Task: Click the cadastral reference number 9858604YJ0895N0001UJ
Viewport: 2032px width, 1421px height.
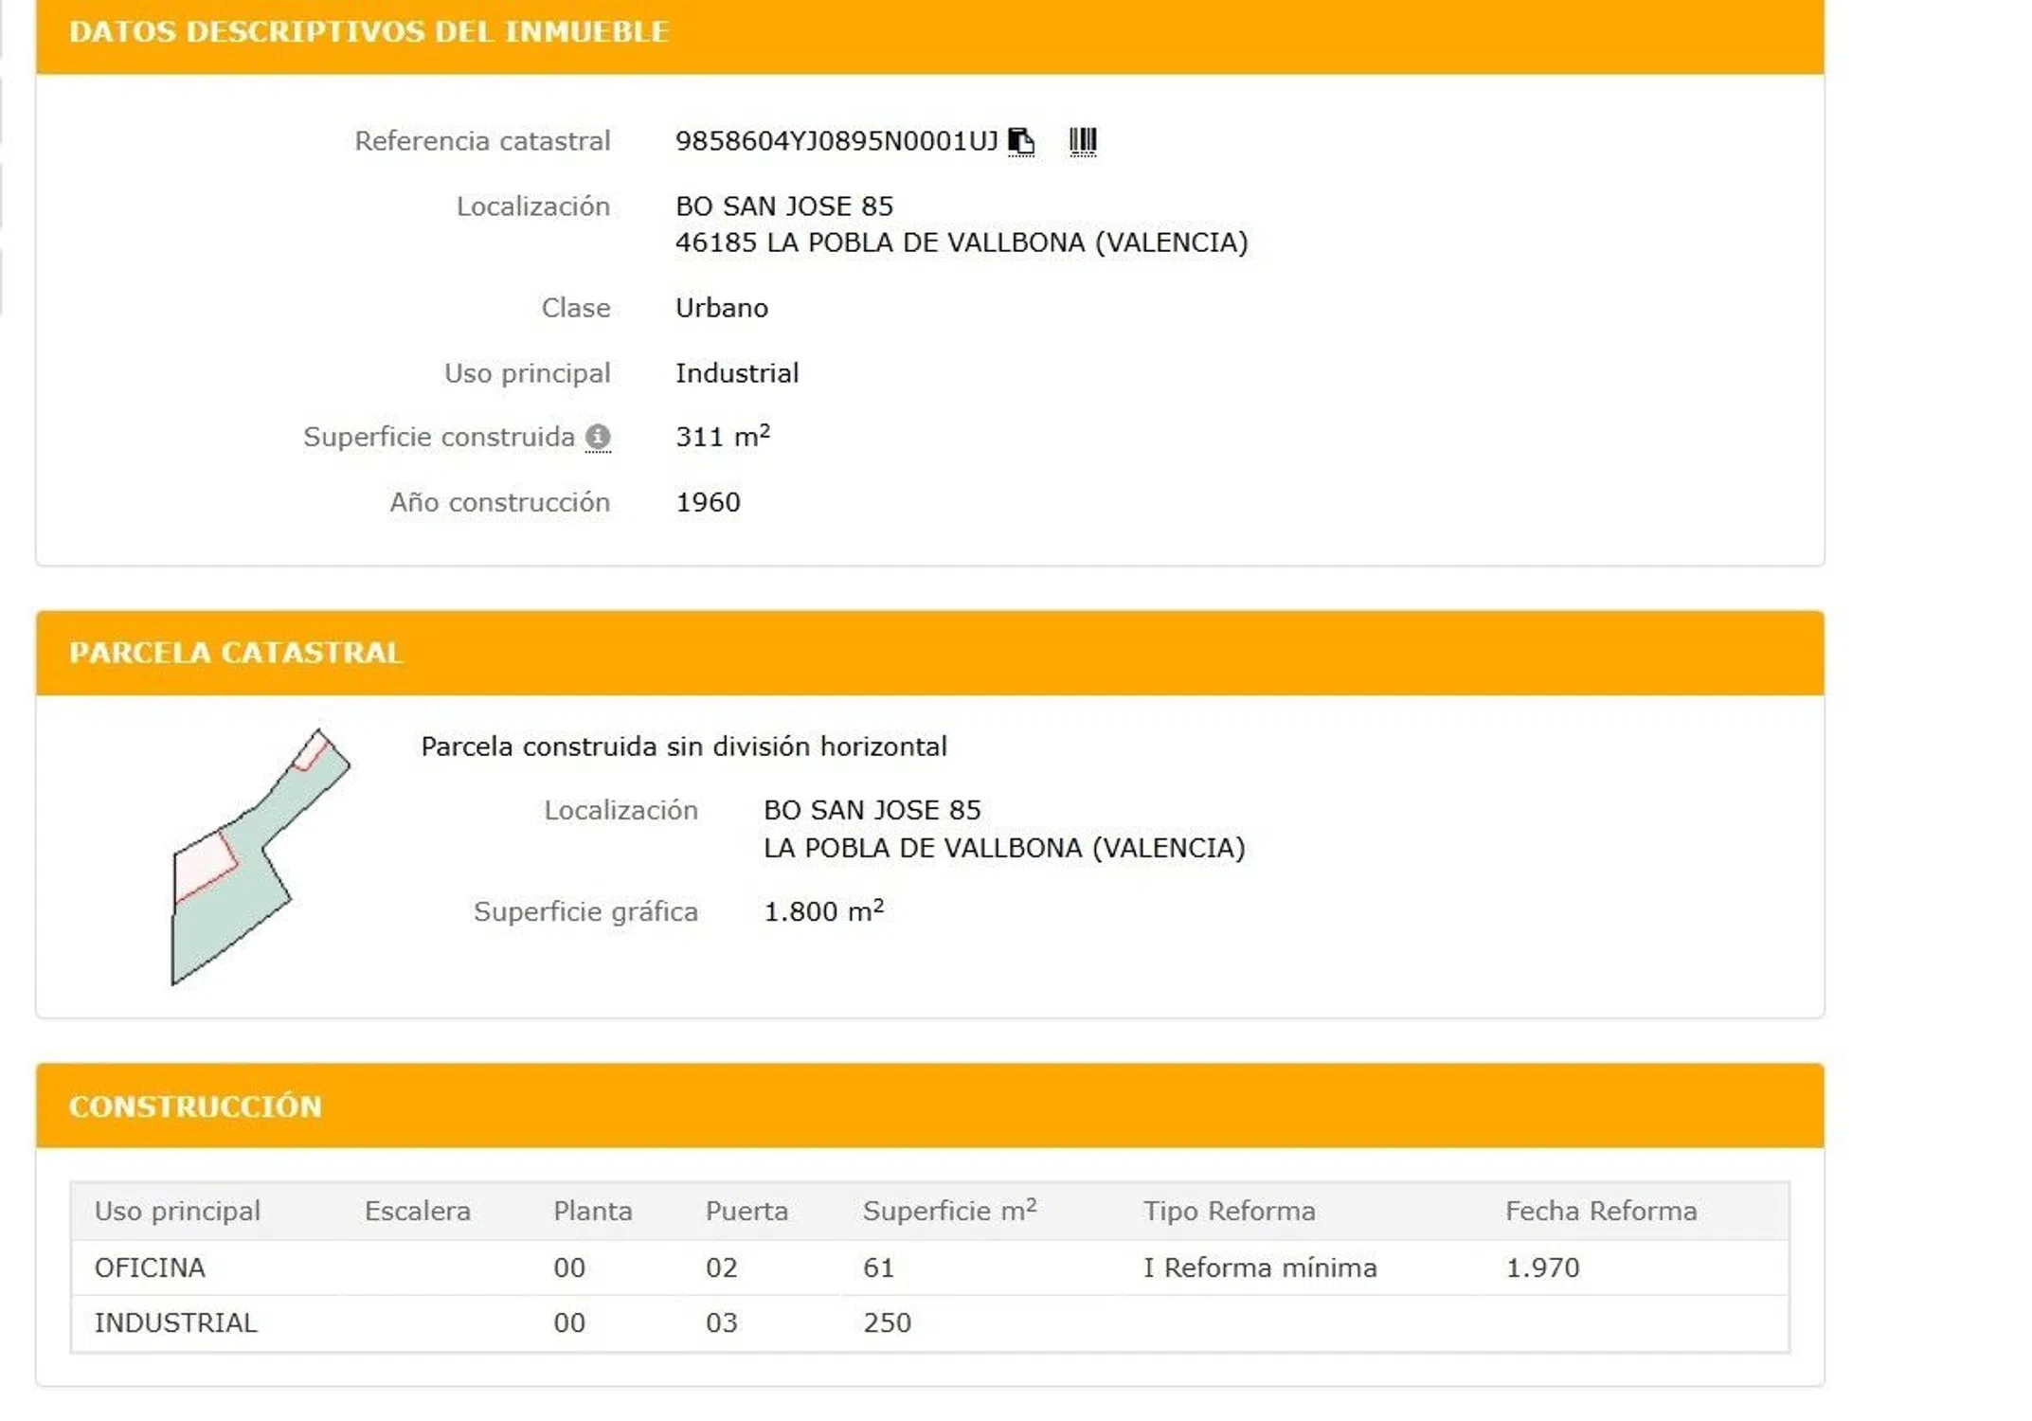Action: coord(836,141)
